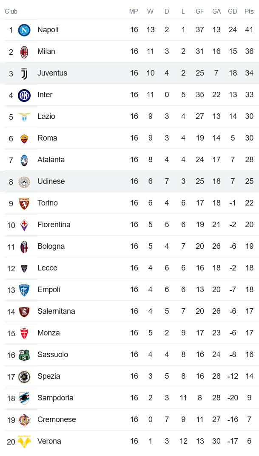Click the Milan club crest icon
Screen dimensions: 259x456
[24, 52]
